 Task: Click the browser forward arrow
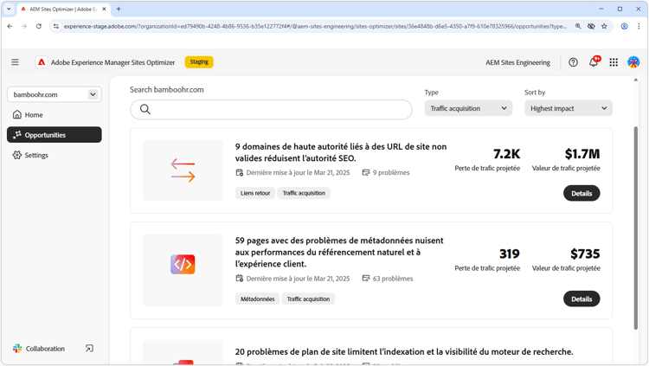click(x=24, y=26)
